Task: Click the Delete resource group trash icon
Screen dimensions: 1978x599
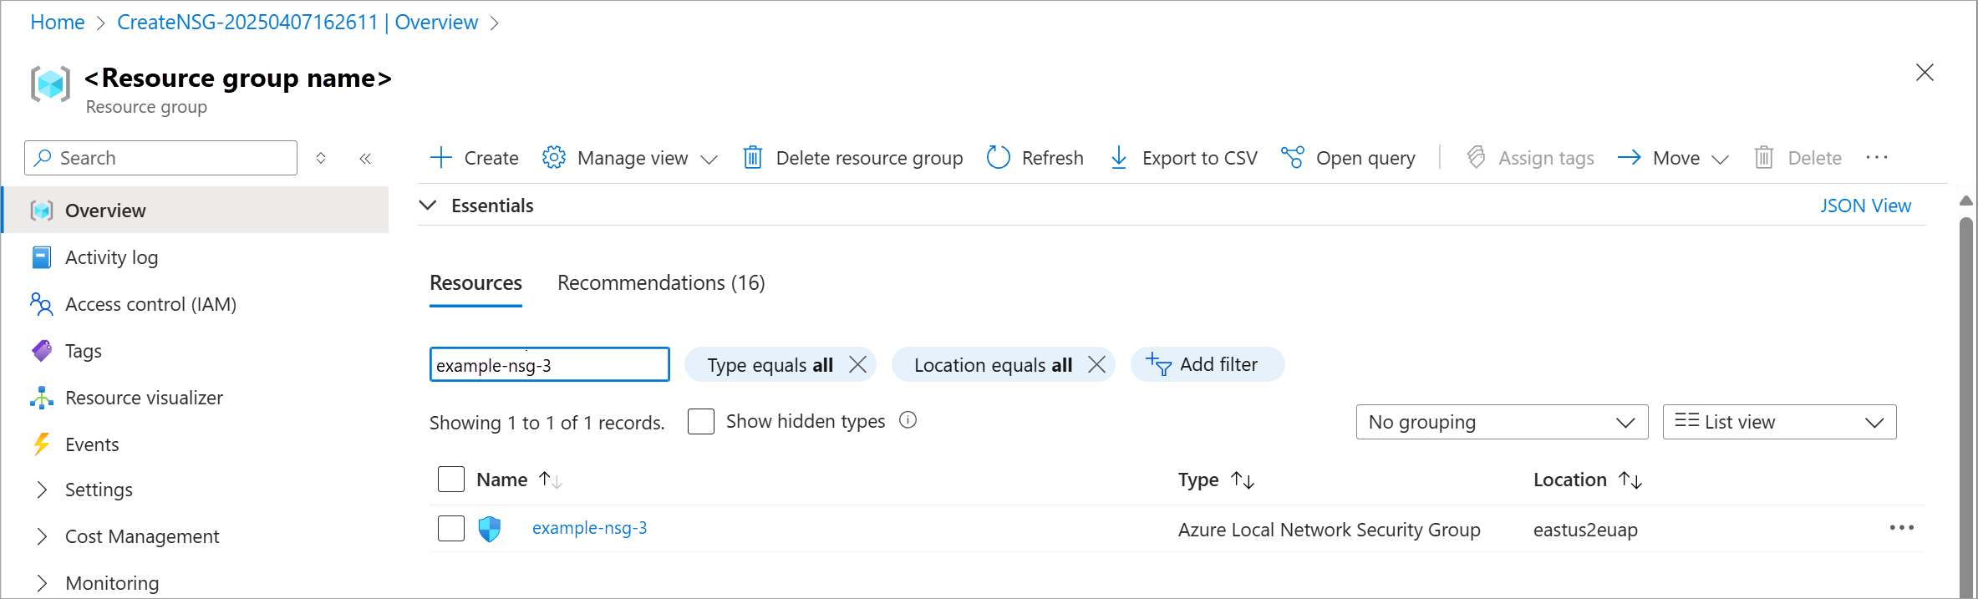Action: pyautogui.click(x=752, y=158)
